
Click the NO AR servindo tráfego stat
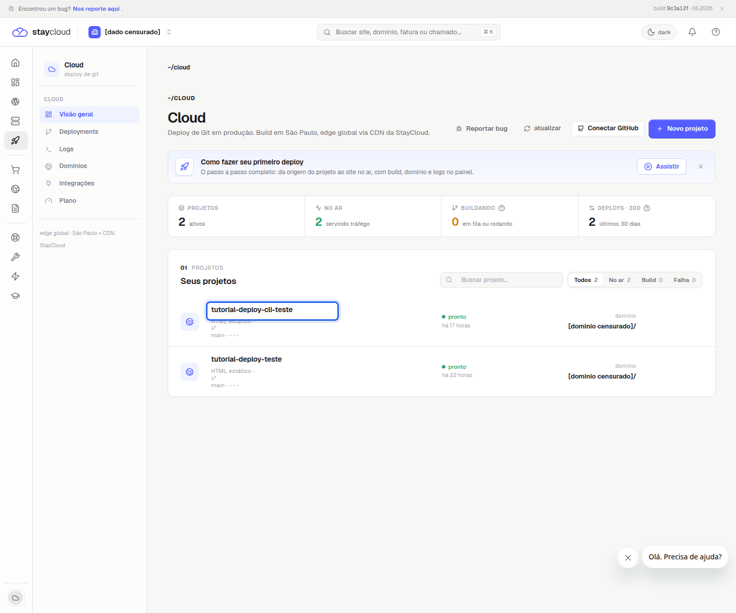373,217
